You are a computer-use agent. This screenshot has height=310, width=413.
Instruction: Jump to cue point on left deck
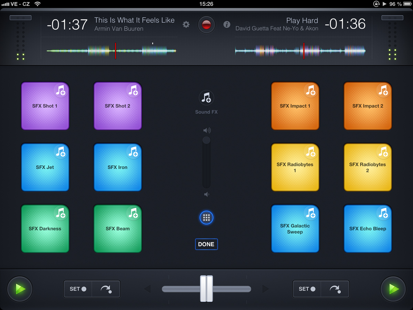106,289
